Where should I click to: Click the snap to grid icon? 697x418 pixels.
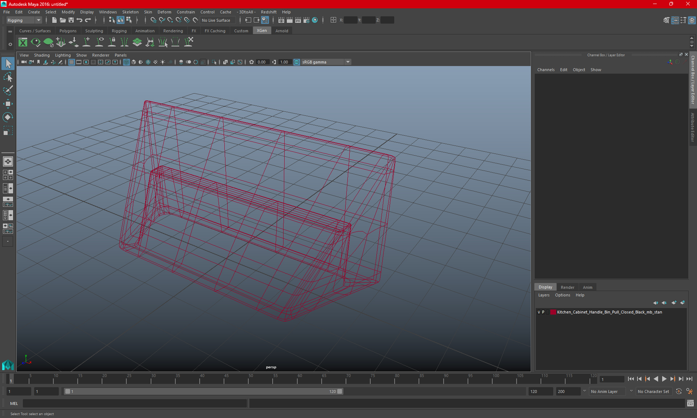153,20
